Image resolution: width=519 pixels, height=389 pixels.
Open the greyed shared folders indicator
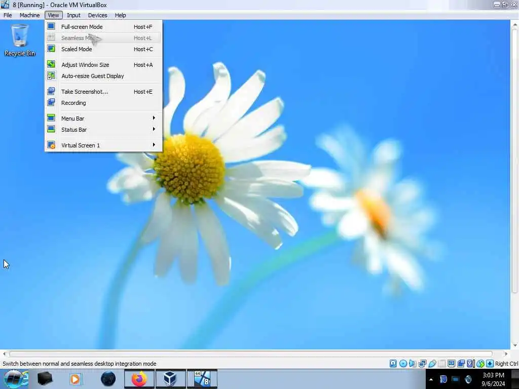pyautogui.click(x=441, y=364)
